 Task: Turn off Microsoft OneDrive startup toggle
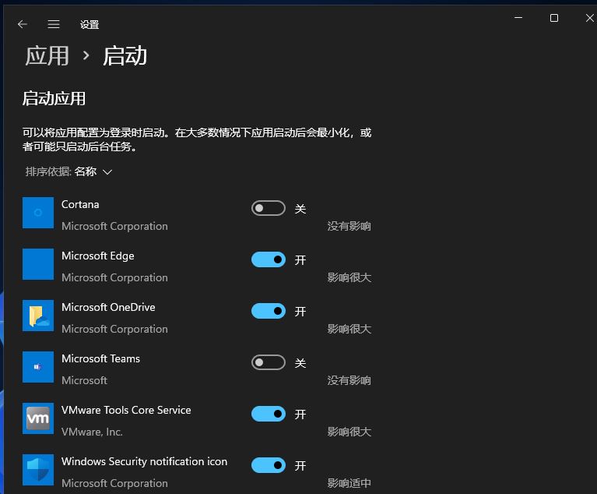tap(269, 312)
